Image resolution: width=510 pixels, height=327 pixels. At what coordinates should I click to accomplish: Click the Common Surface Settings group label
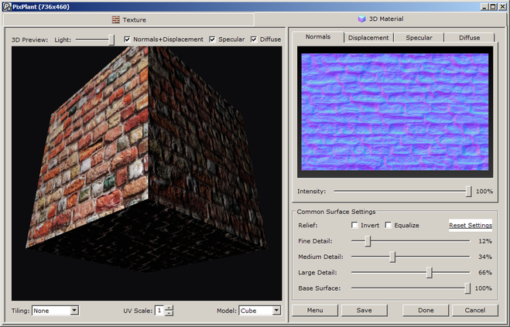[336, 212]
